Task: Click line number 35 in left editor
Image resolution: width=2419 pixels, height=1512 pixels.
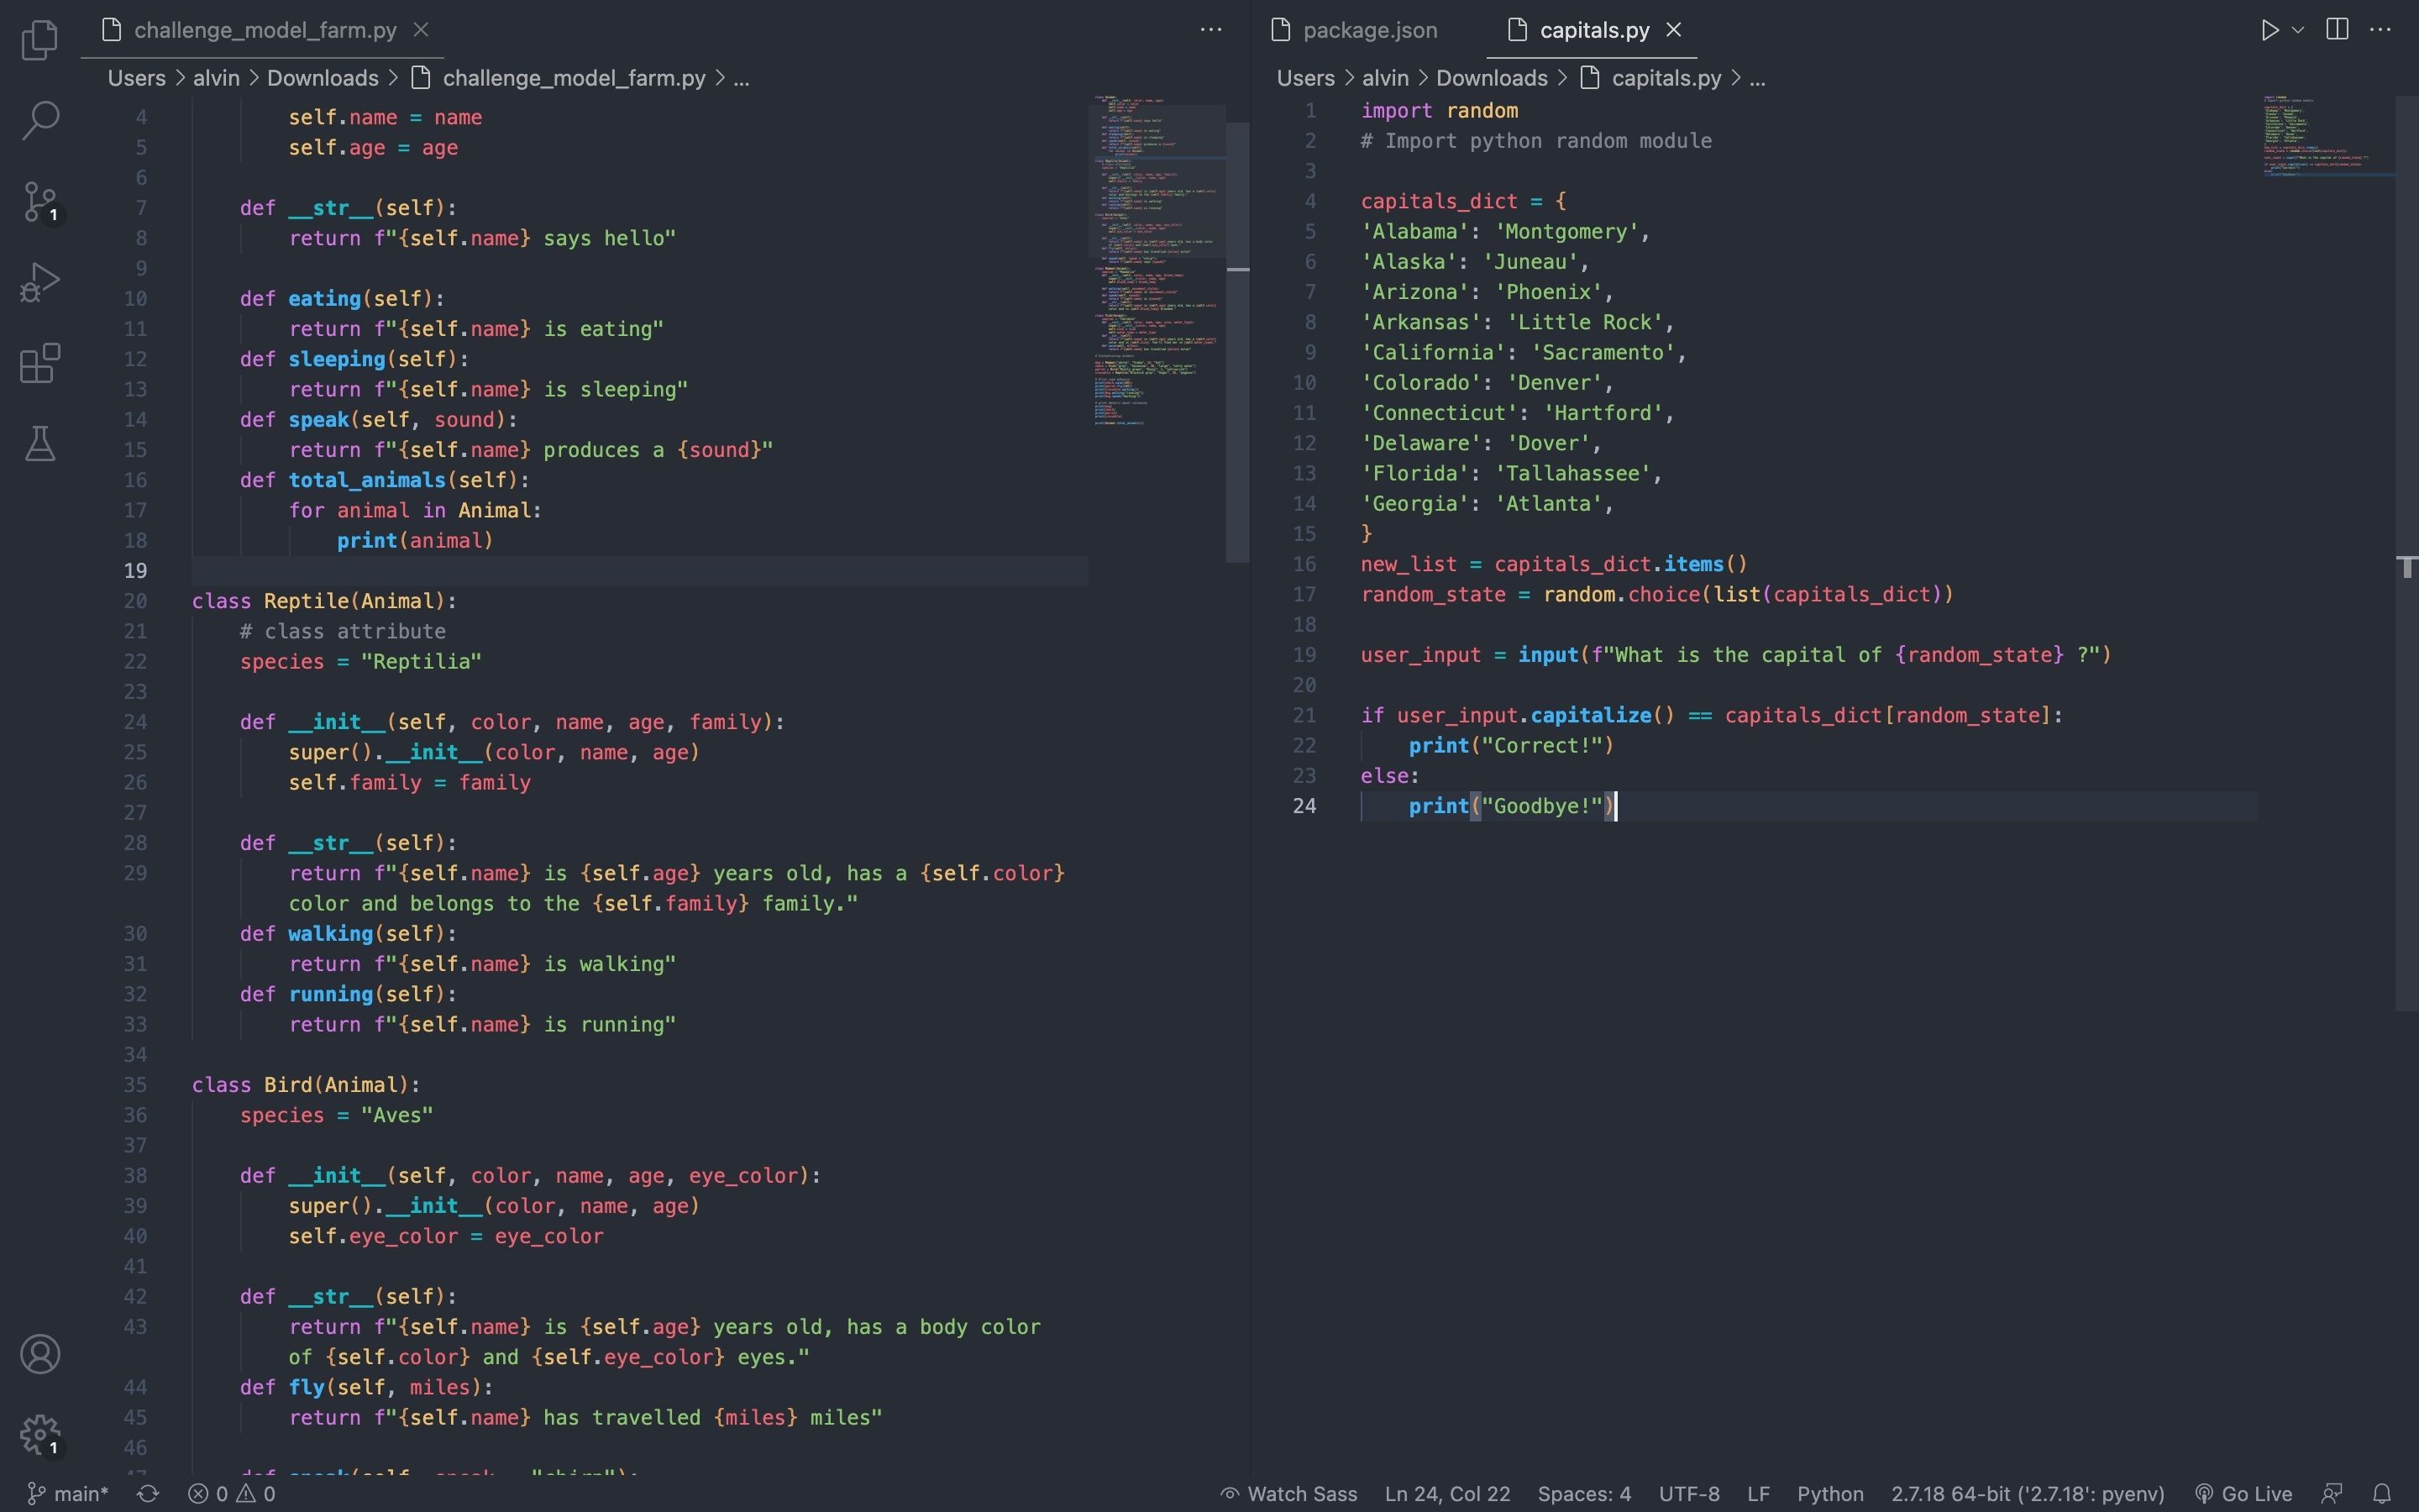Action: coord(135,1085)
